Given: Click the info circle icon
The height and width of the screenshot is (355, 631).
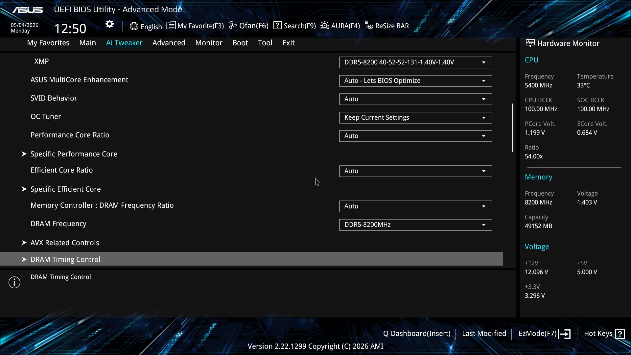Looking at the screenshot, I should pyautogui.click(x=14, y=282).
